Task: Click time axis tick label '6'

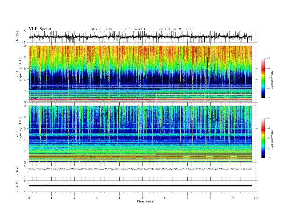Action: click(165, 198)
